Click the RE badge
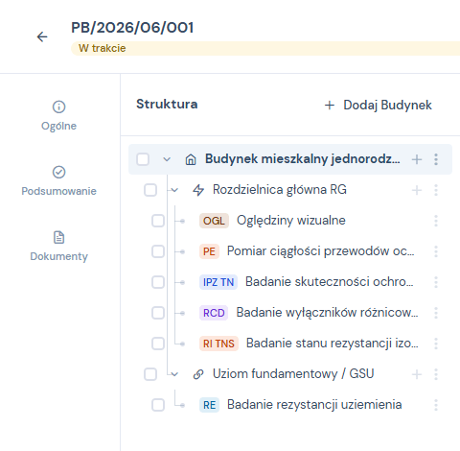The width and height of the screenshot is (460, 451). point(209,405)
